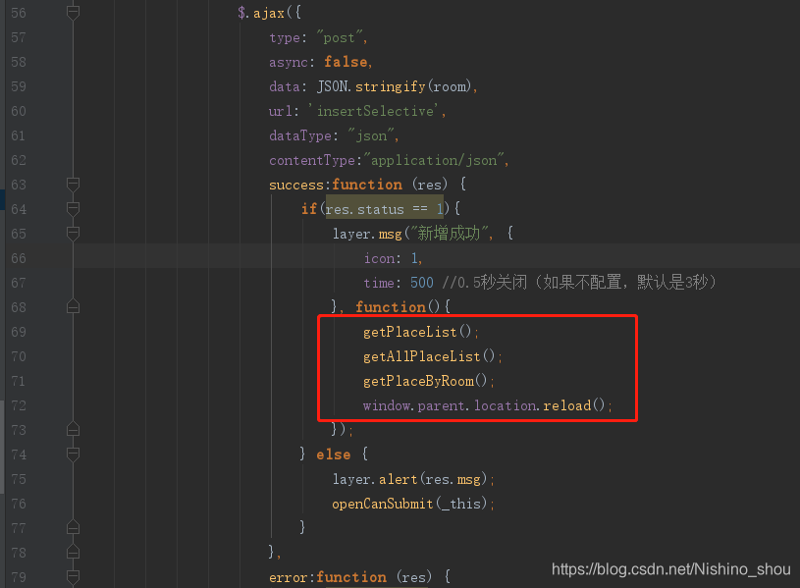The image size is (800, 588).
Task: Fold the success function at line 63
Action: coord(73,184)
